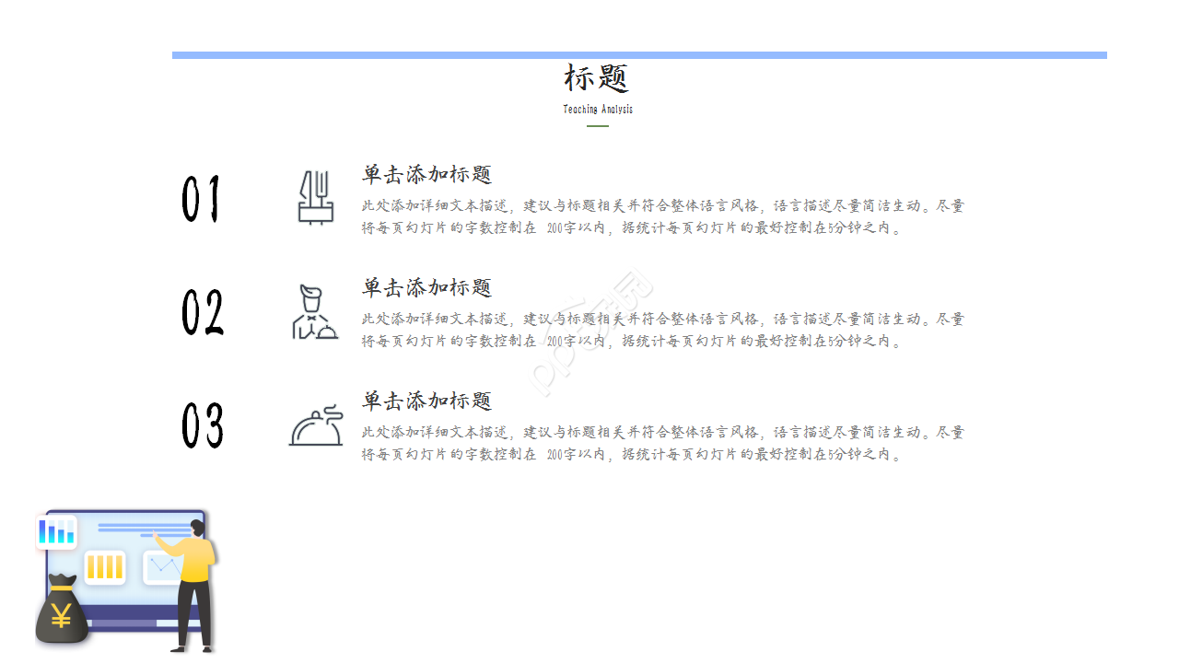Screen dimensions: 1179x663
Task: Select the description paragraph beside the chef icon
Action: click(662, 331)
